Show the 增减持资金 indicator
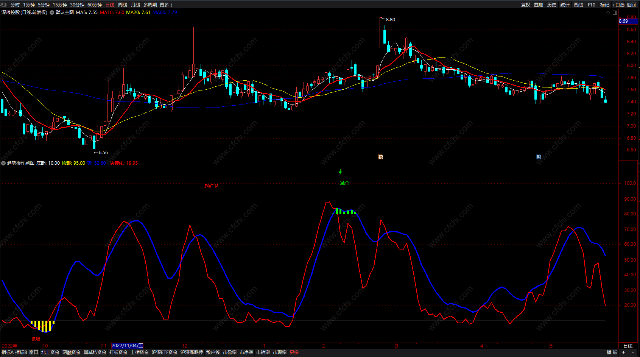640x357 pixels. point(95,352)
